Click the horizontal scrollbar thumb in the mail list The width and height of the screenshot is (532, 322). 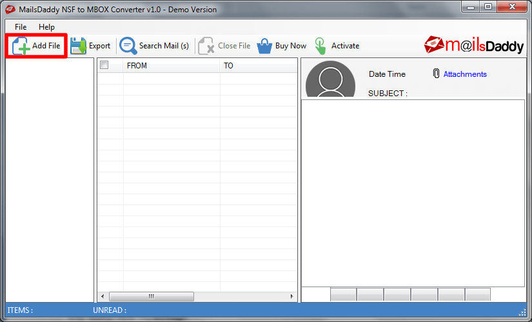click(x=152, y=297)
